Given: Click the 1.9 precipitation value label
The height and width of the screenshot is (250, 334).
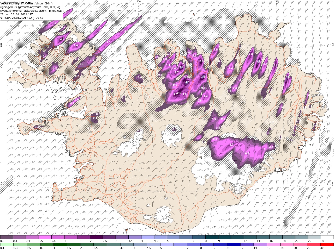Looking at the screenshot, I should (216, 49).
